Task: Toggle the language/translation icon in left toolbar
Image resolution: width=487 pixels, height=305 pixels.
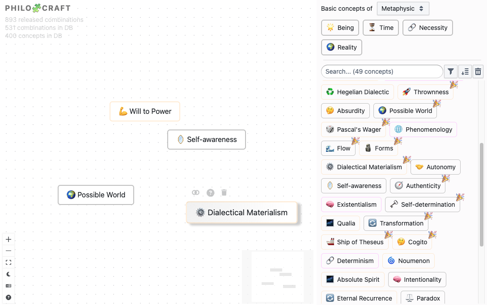Action: (8, 286)
